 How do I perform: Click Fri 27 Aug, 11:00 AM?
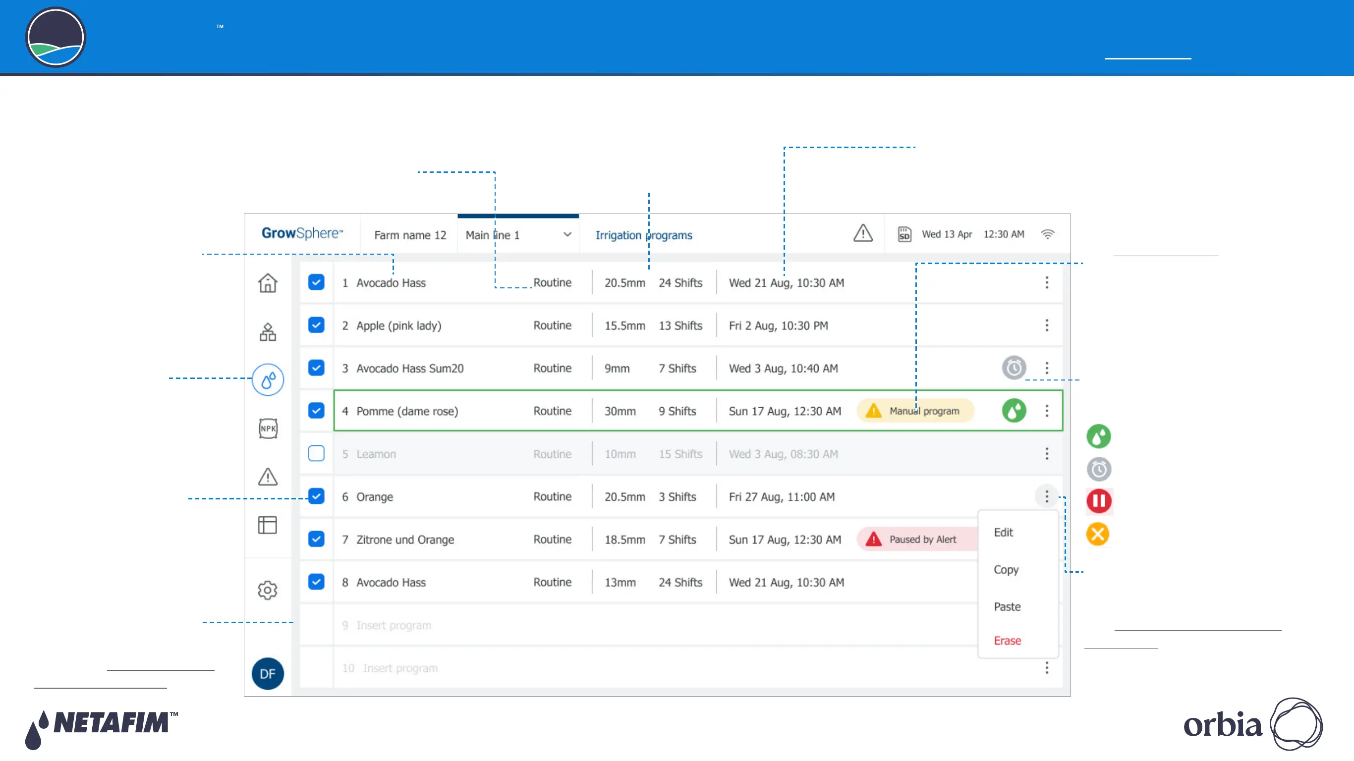782,496
